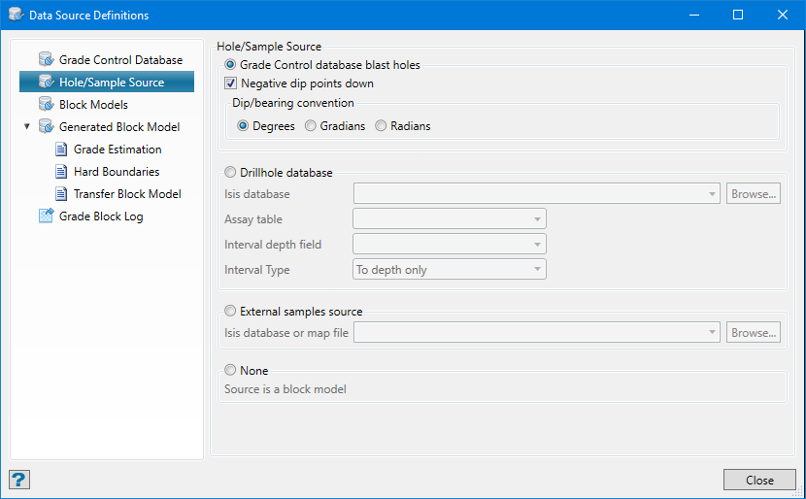Screen dimensions: 806x499
Task: Select Hole/Sample Source in the tree
Action: click(x=111, y=83)
